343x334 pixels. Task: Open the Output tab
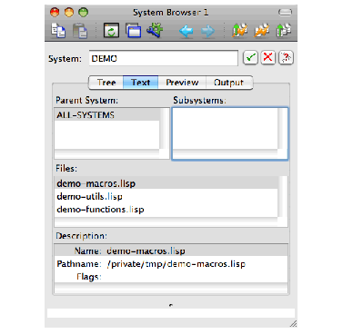[228, 83]
